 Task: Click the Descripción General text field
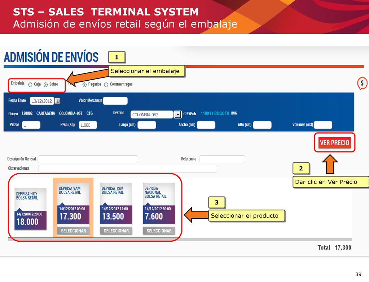click(x=88, y=159)
